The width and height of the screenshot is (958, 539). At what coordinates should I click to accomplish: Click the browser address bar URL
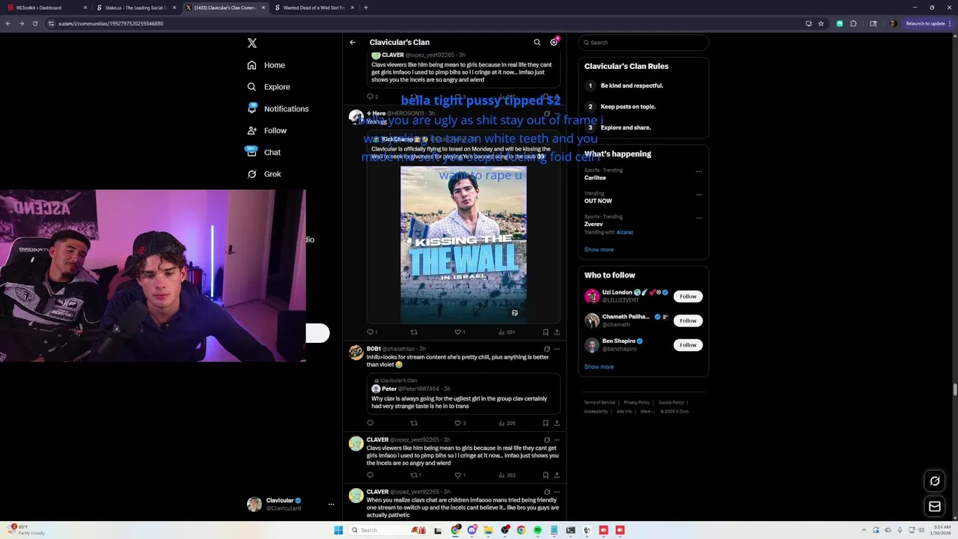111,23
